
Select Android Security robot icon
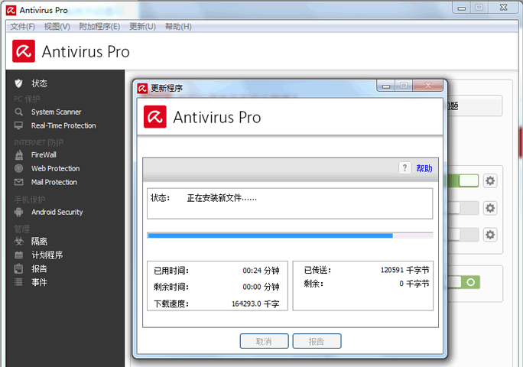(19, 212)
